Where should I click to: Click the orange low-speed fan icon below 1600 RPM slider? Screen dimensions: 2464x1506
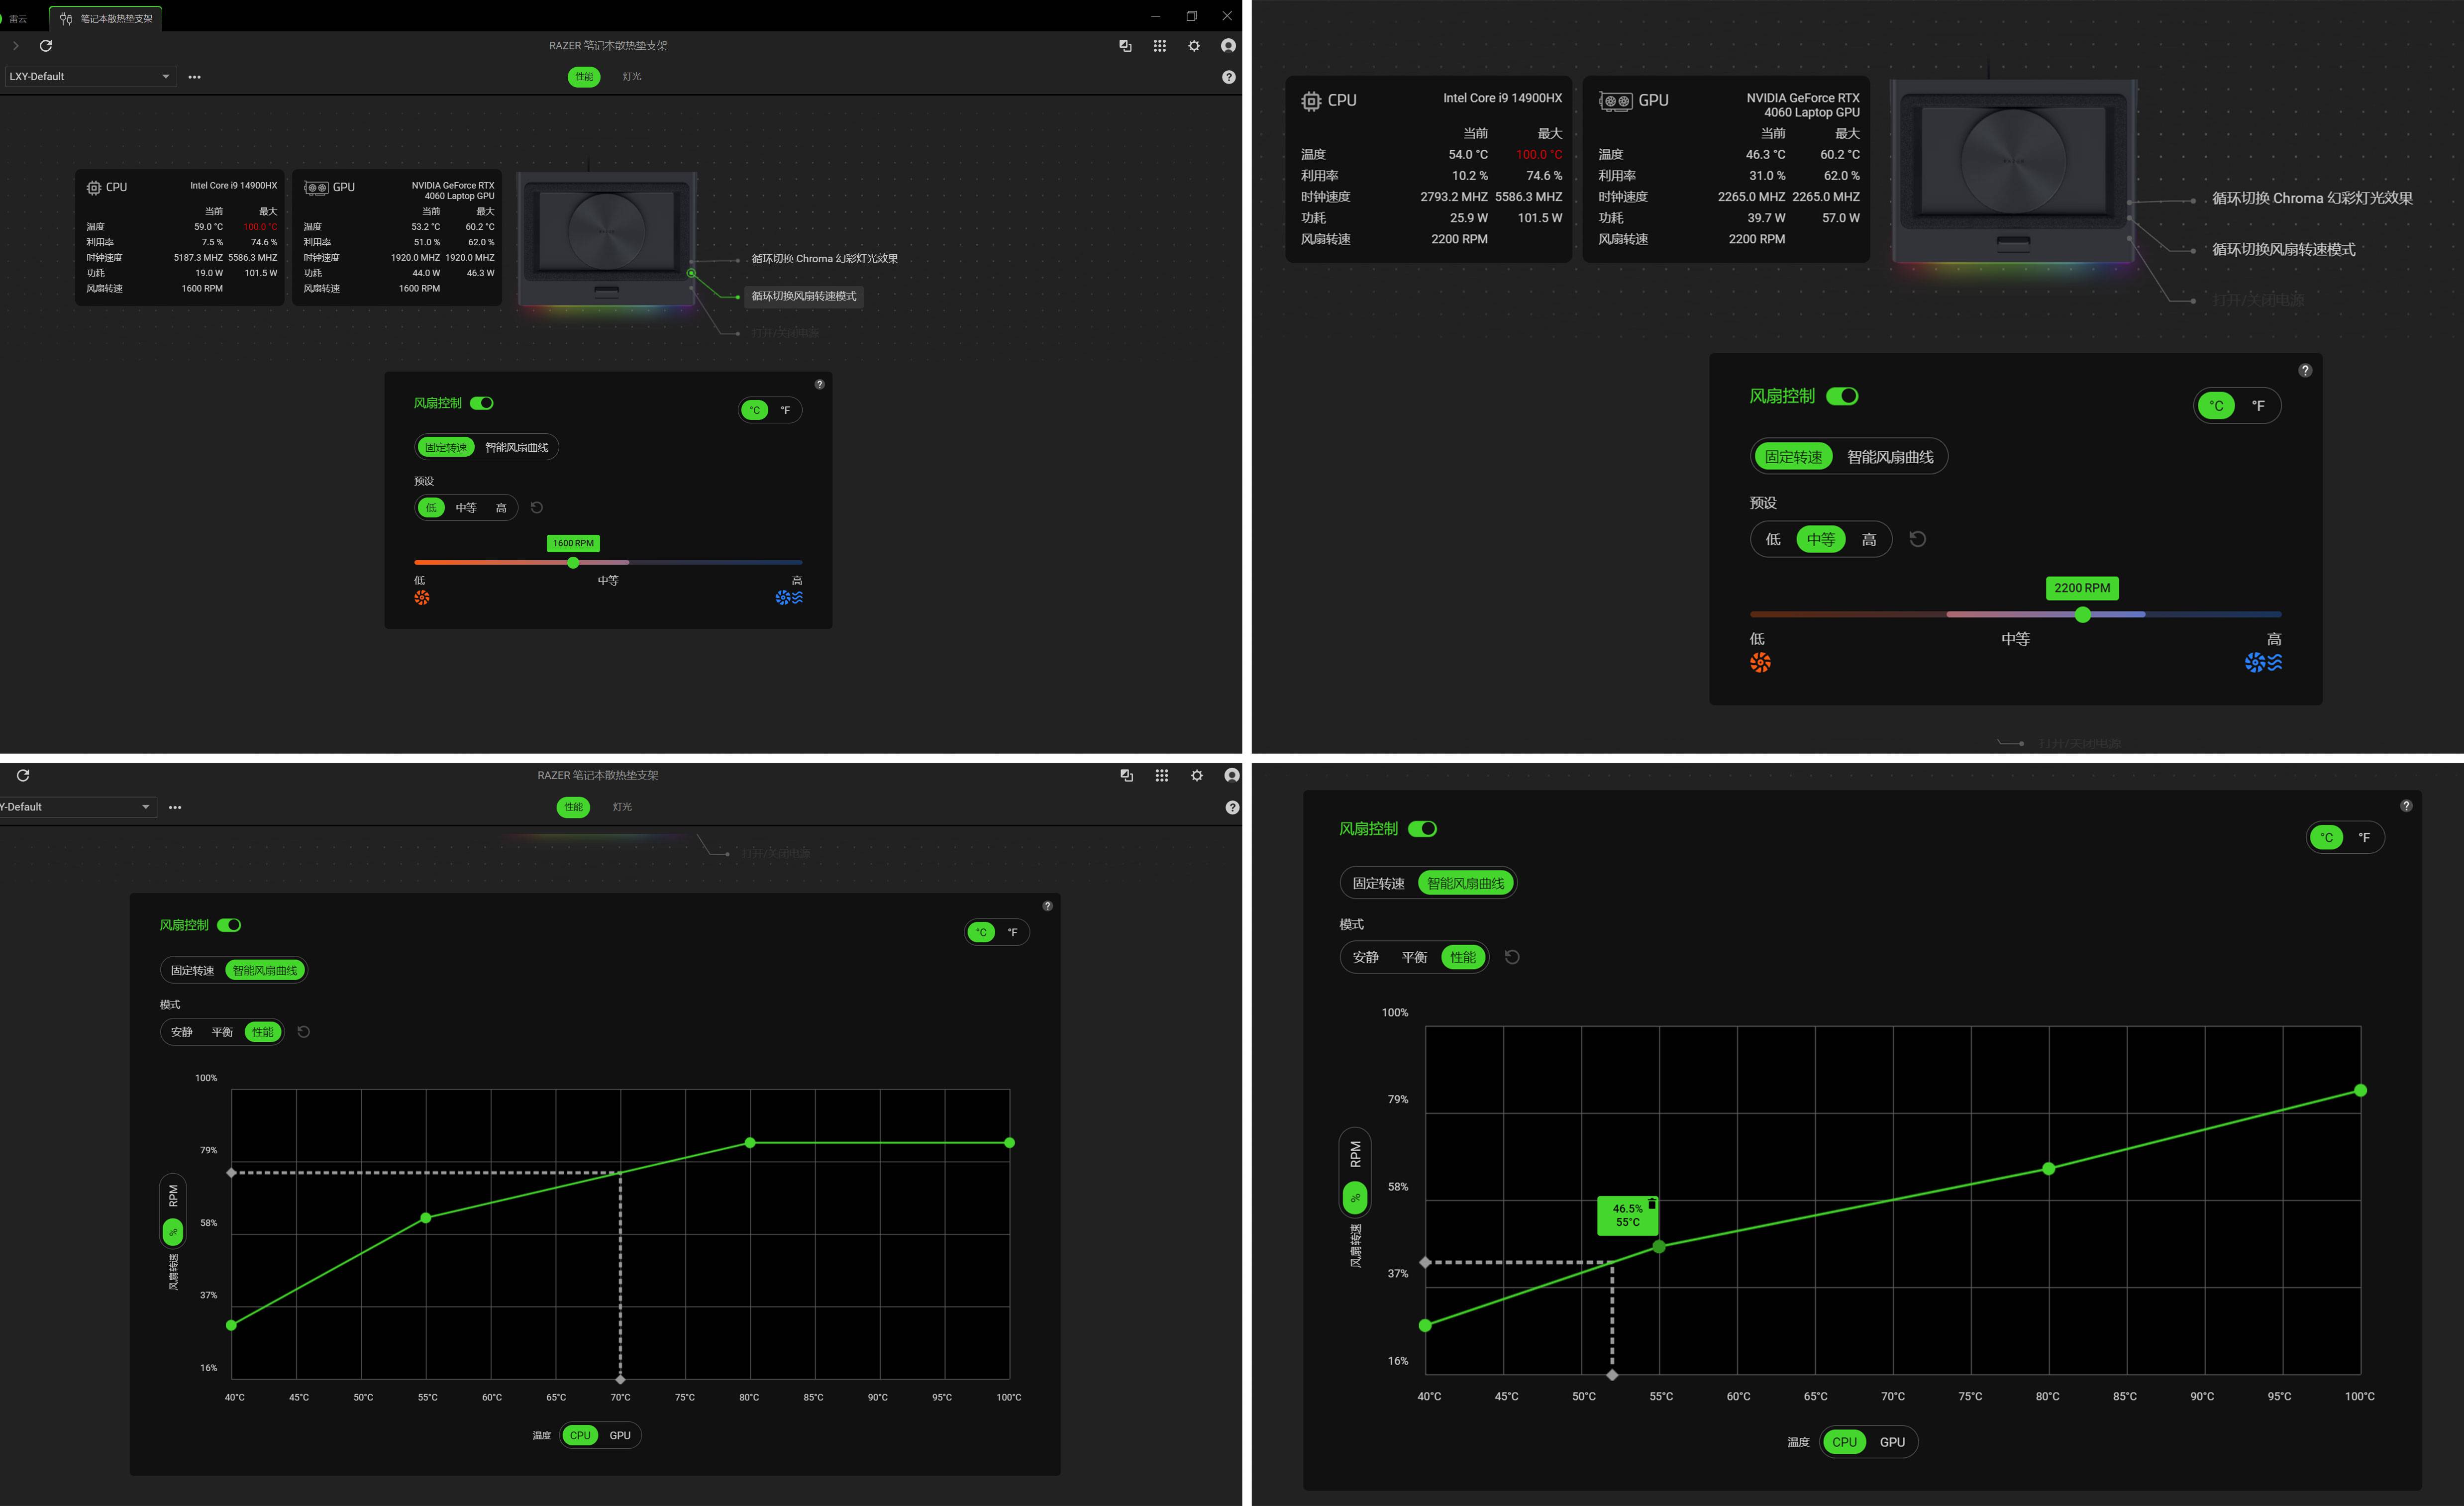[422, 598]
